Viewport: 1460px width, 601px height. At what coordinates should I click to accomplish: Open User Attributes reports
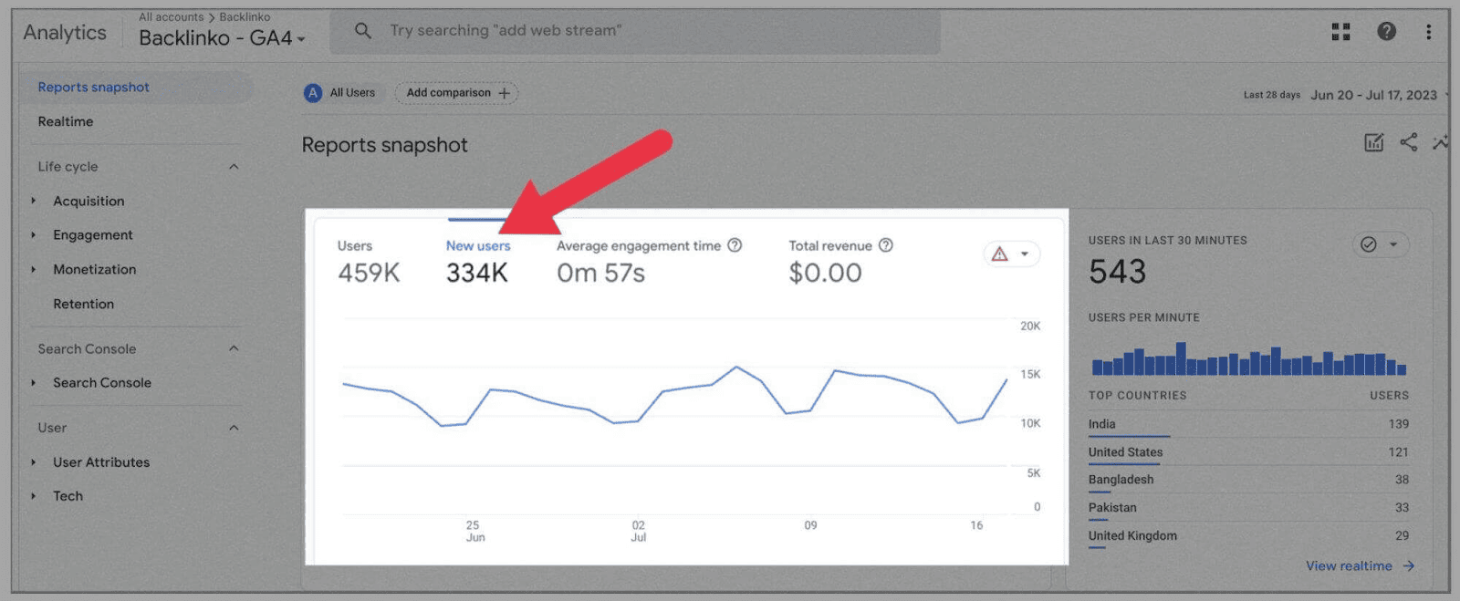coord(101,462)
